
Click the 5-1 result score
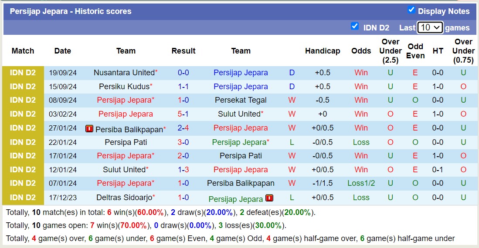coord(183,114)
